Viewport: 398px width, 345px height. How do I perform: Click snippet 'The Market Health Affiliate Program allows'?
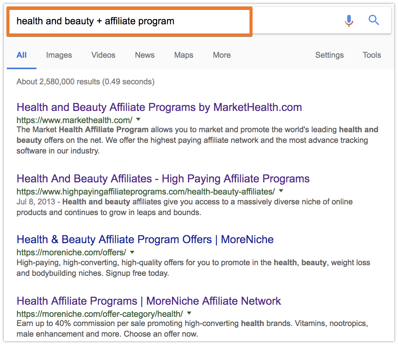pyautogui.click(x=197, y=140)
